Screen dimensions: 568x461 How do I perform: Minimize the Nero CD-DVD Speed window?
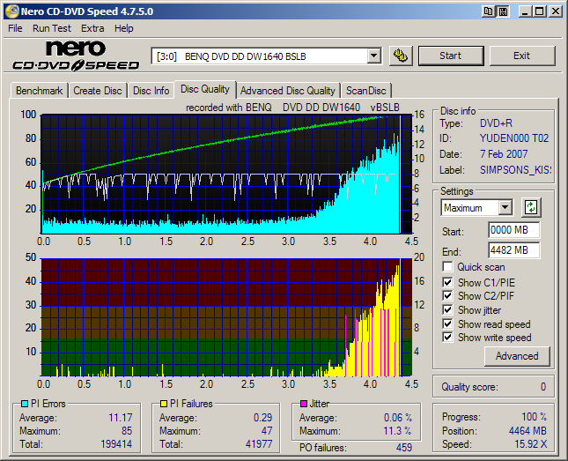pyautogui.click(x=524, y=11)
